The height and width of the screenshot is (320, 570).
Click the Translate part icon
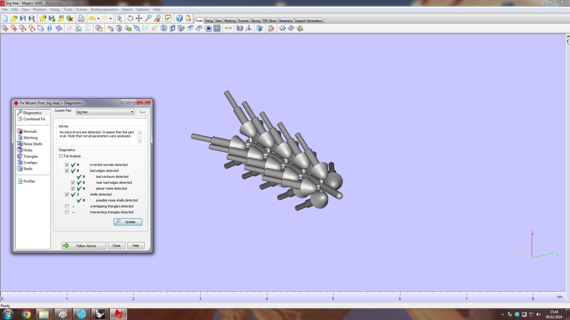click(x=5, y=28)
